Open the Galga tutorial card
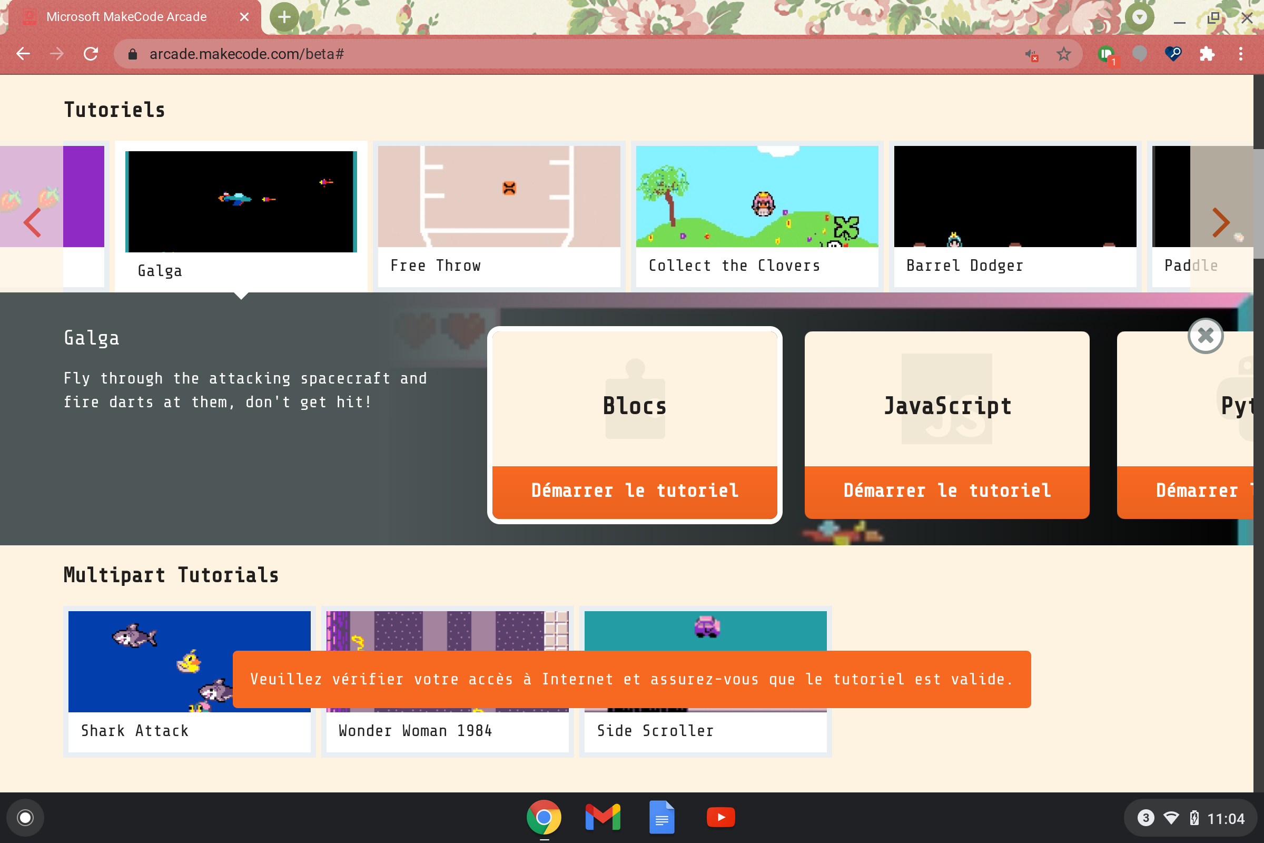This screenshot has height=843, width=1264. click(x=241, y=216)
